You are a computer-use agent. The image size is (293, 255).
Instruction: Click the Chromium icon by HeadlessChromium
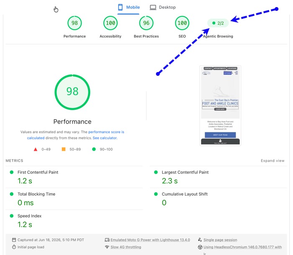click(200, 247)
